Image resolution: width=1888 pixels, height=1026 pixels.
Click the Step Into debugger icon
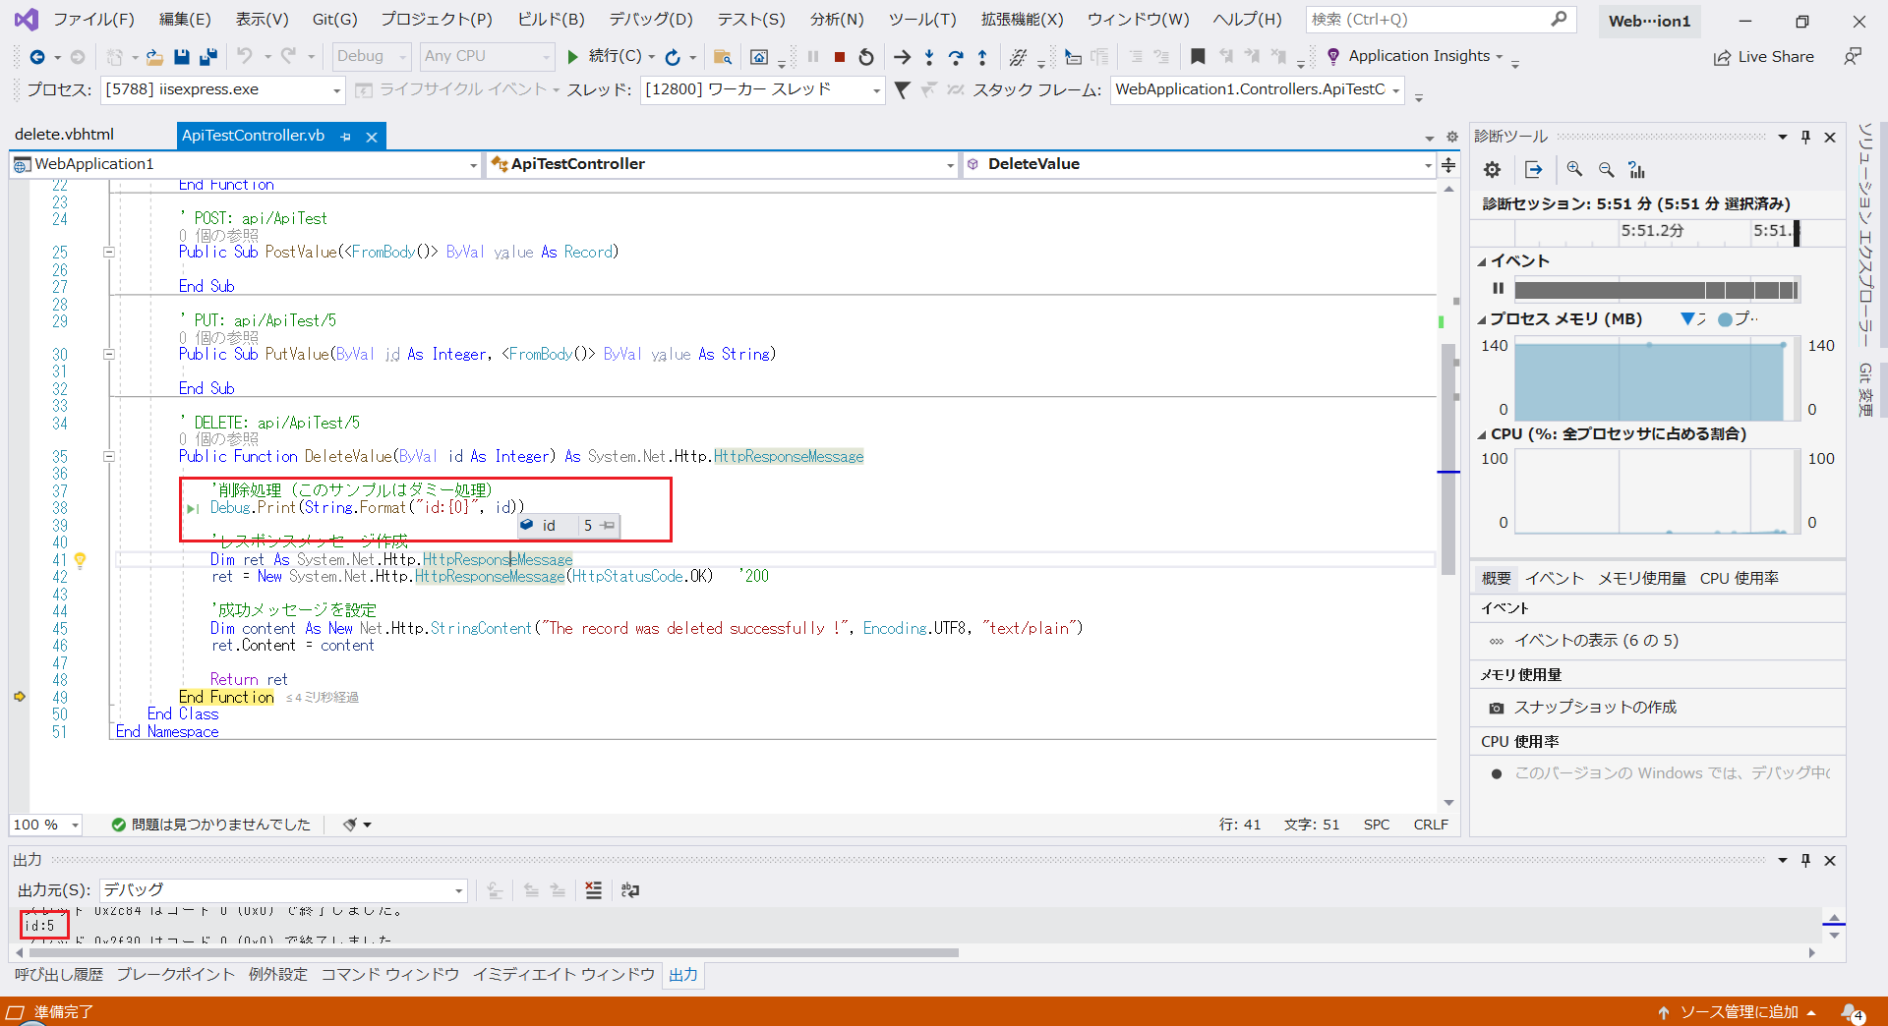pos(928,56)
